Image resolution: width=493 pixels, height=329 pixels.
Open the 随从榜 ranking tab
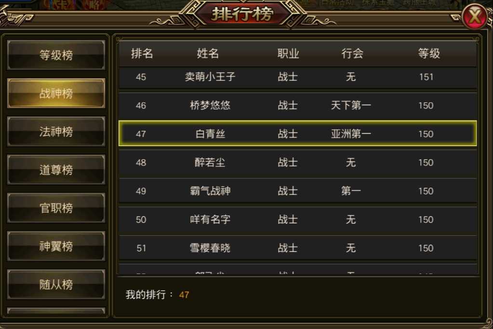coord(56,284)
